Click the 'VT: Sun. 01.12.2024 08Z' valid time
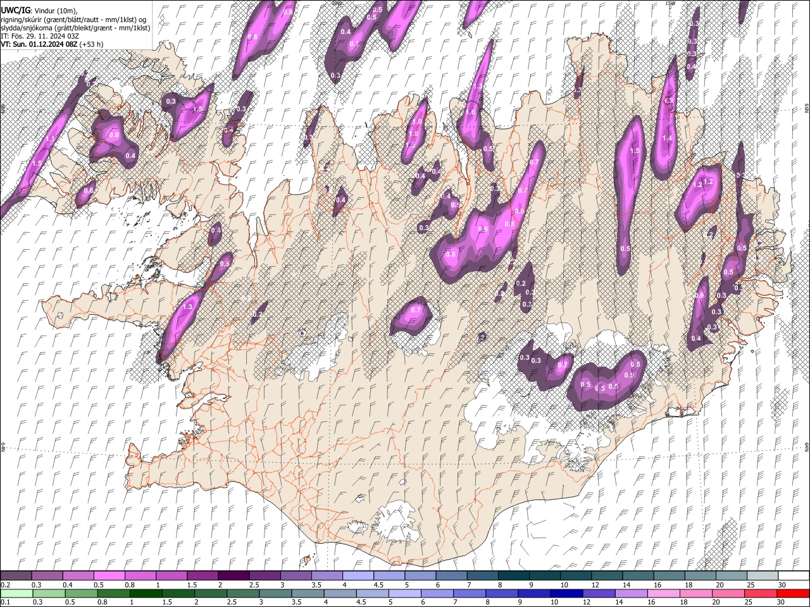This screenshot has height=607, width=810. click(x=39, y=44)
